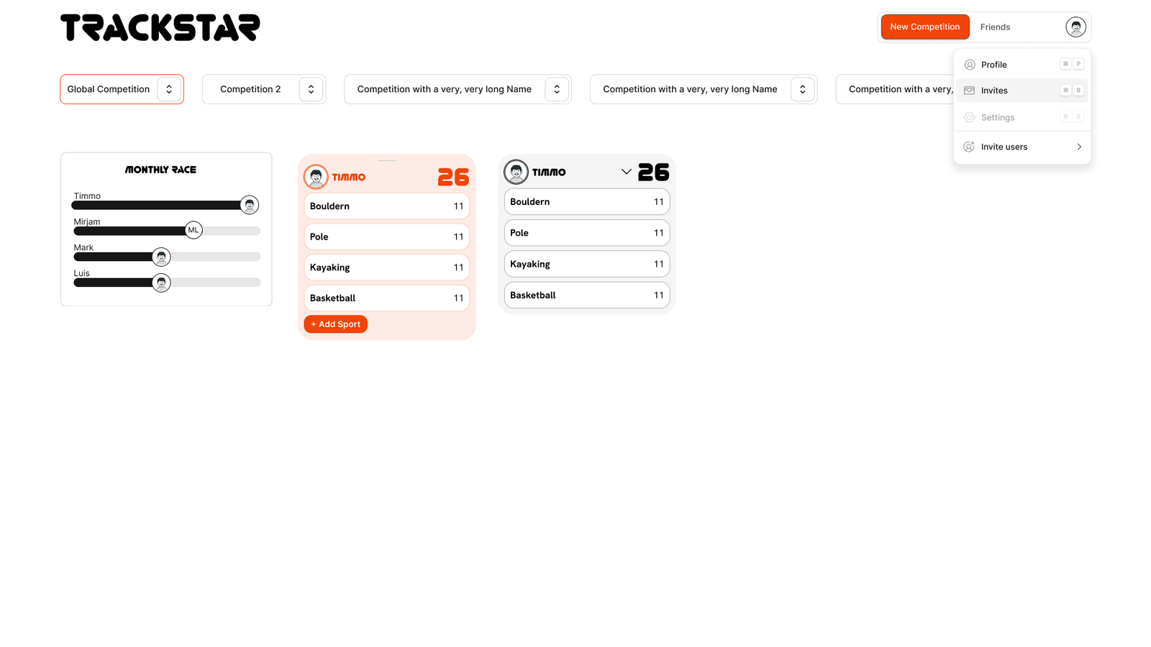Click the Profile icon in dropdown menu
Image resolution: width=1151 pixels, height=647 pixels.
point(970,65)
